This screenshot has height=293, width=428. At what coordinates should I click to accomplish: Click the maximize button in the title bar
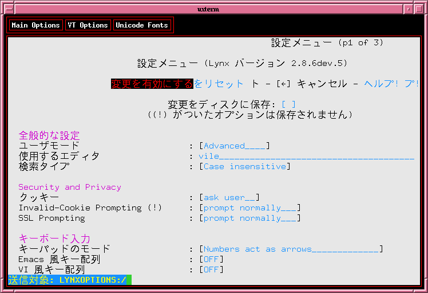click(x=419, y=9)
